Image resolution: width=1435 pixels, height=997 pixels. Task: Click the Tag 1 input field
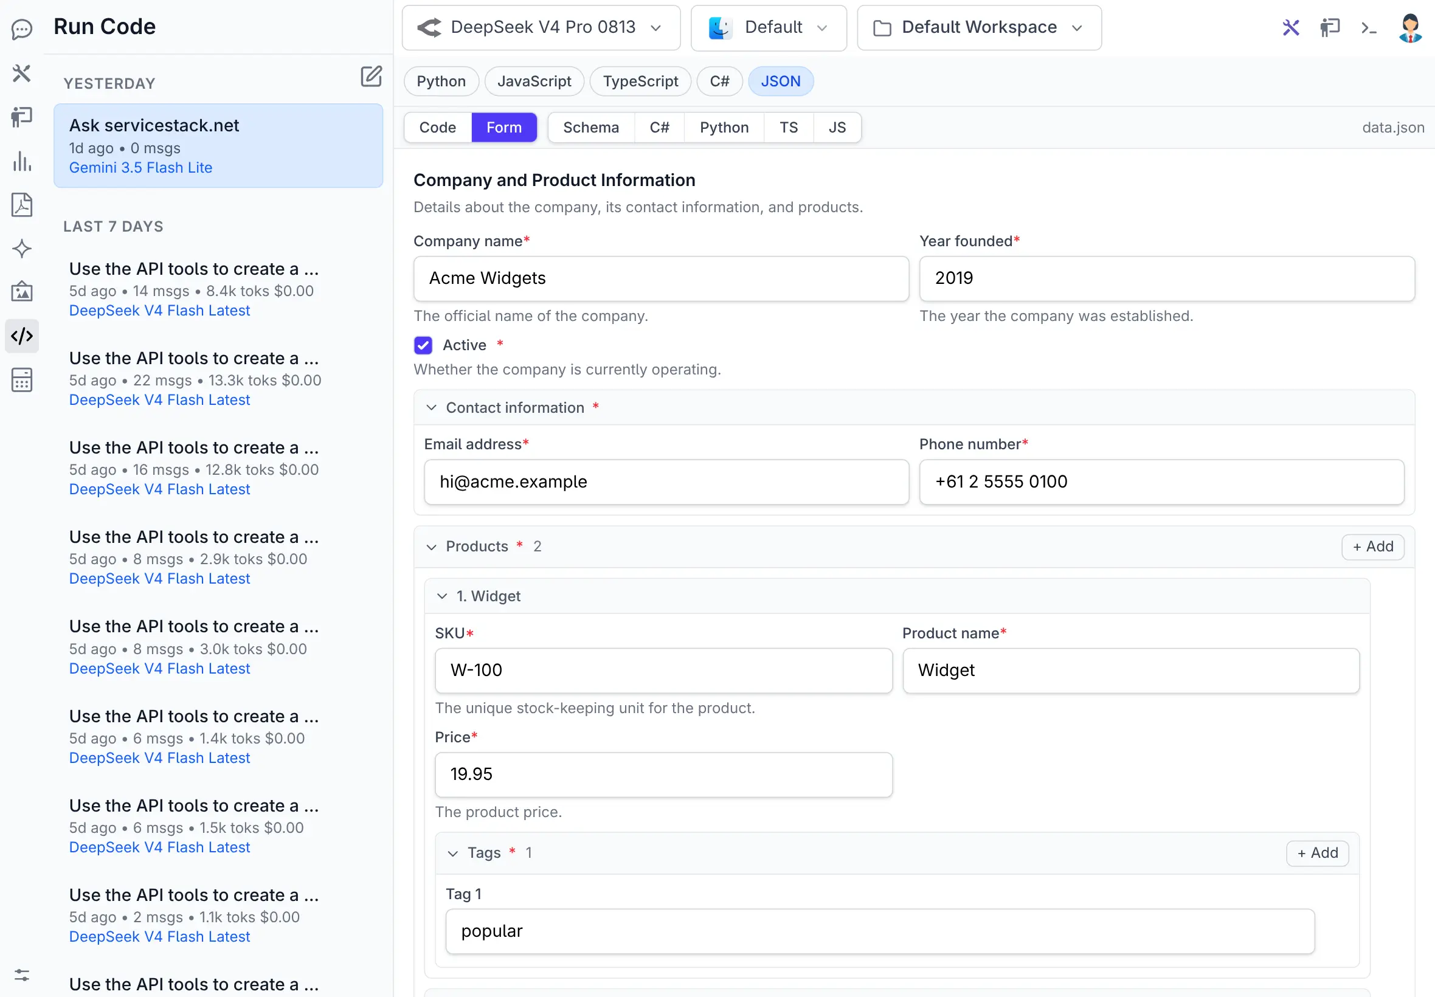(x=880, y=931)
